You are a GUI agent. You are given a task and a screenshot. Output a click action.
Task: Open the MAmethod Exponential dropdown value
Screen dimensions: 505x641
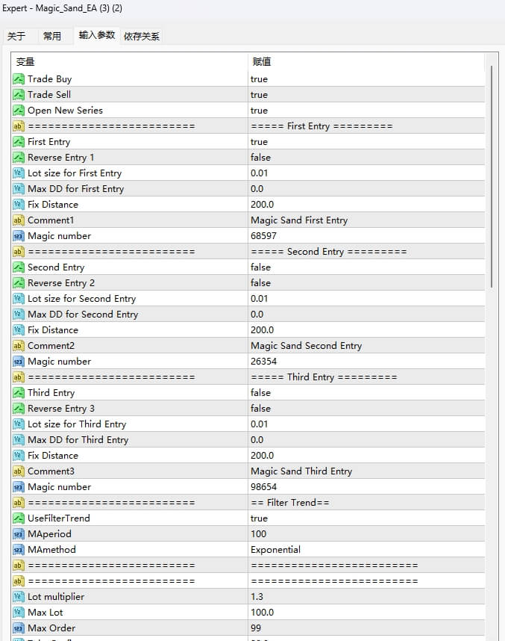click(x=275, y=550)
